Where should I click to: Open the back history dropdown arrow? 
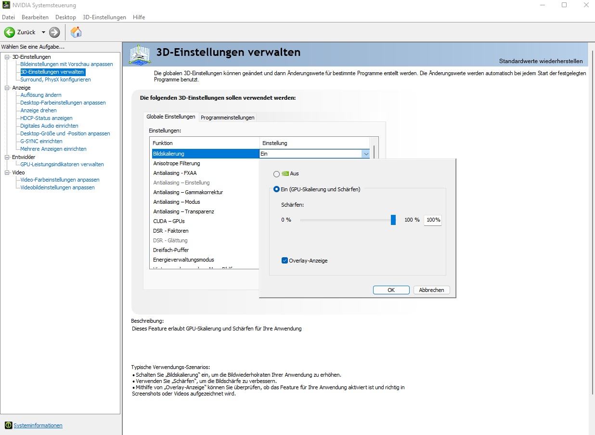coord(43,32)
